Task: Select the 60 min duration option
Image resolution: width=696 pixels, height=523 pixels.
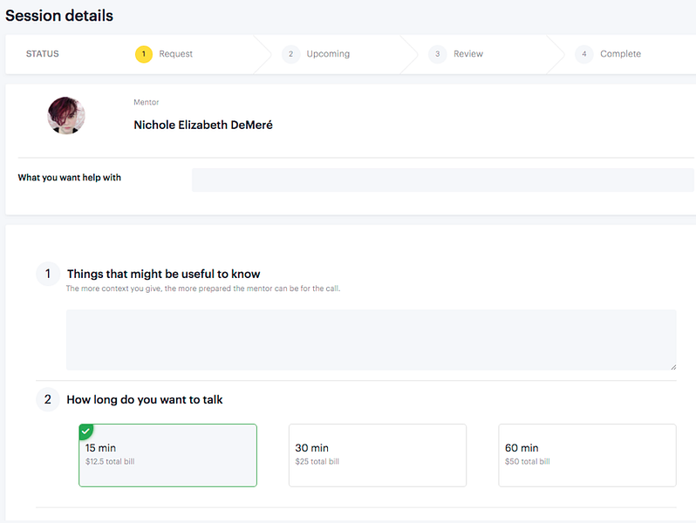Action: pos(587,455)
